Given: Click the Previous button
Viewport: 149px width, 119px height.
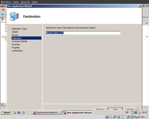Looking at the screenshot, I should [101, 109].
